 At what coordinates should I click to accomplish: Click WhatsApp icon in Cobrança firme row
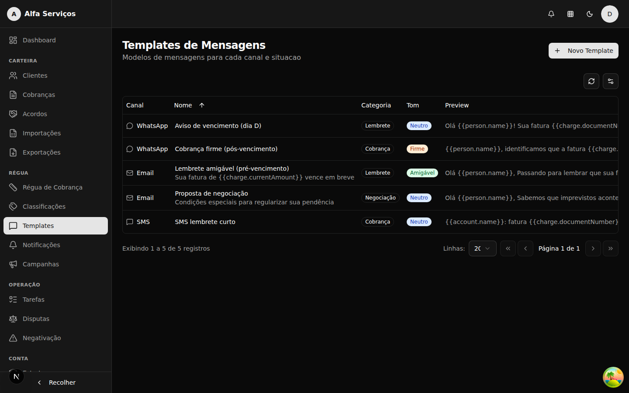(x=130, y=149)
